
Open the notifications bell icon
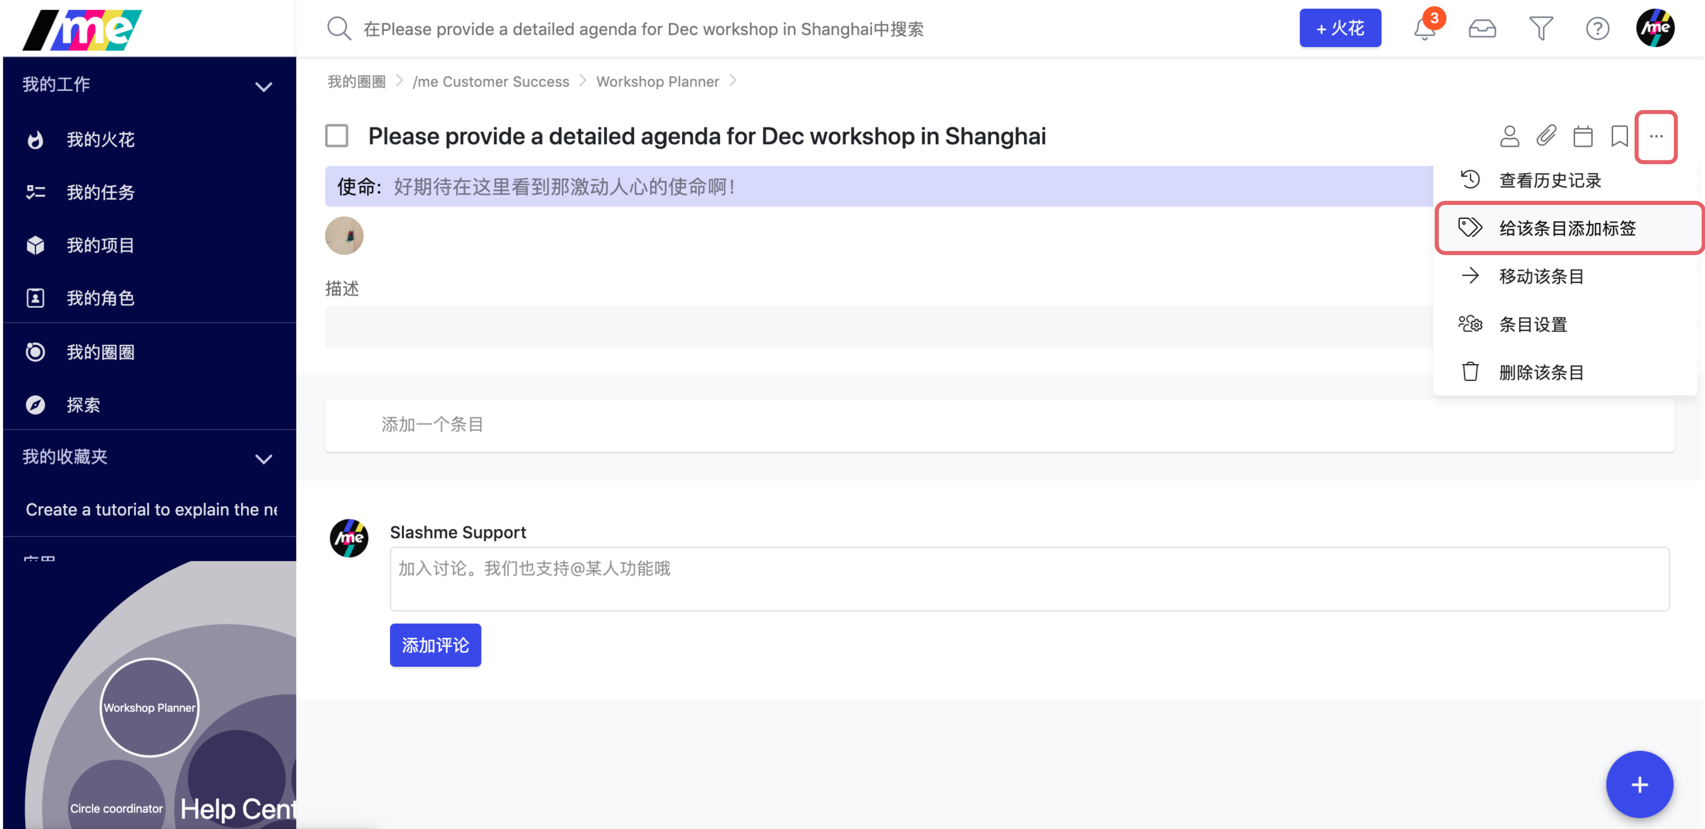(1425, 29)
